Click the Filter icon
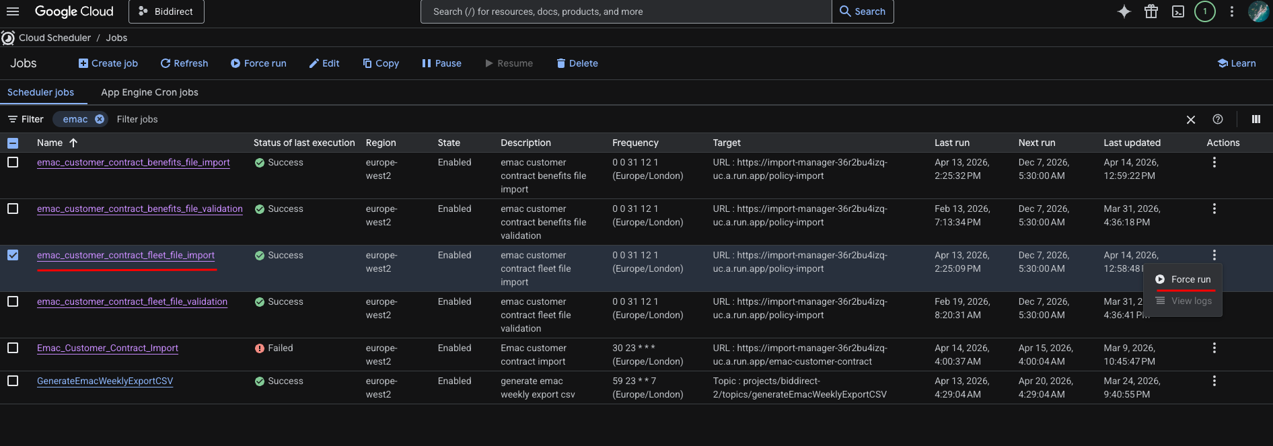The width and height of the screenshot is (1273, 446). click(13, 119)
